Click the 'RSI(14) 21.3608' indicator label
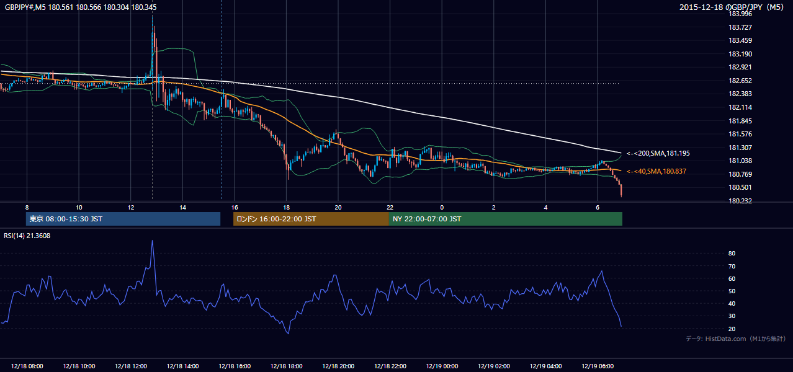The width and height of the screenshot is (793, 372). (27, 235)
